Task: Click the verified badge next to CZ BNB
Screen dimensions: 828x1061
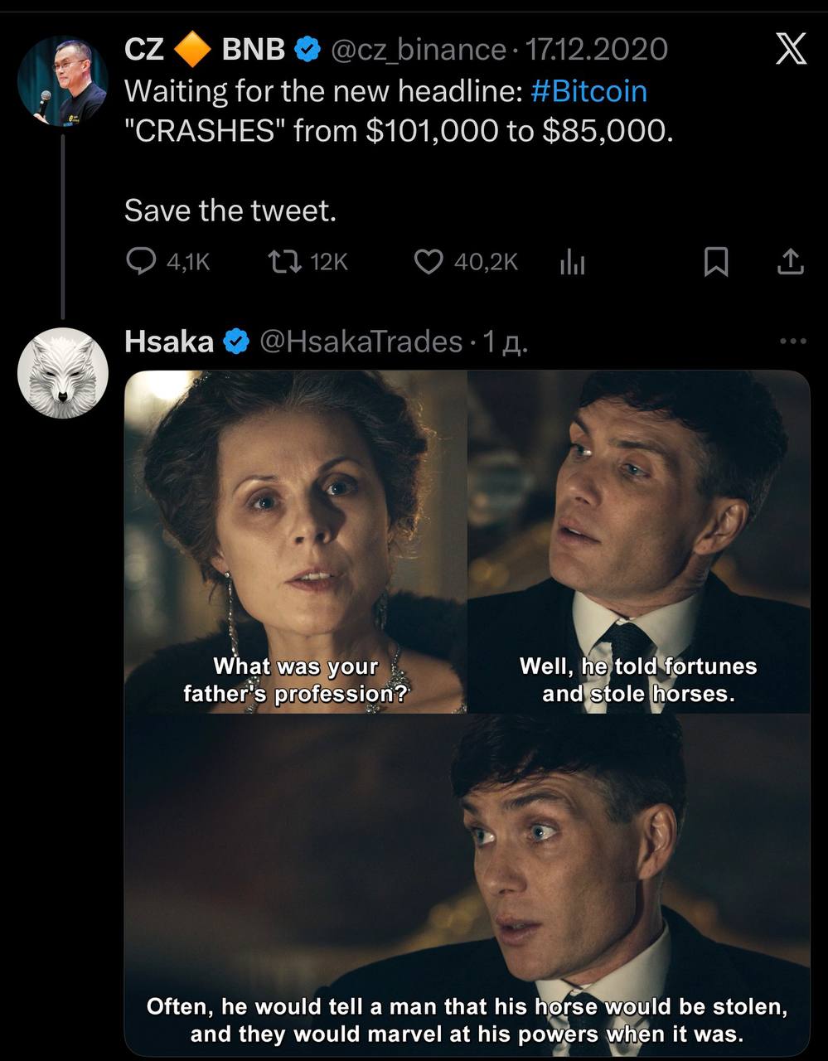Action: pos(307,48)
